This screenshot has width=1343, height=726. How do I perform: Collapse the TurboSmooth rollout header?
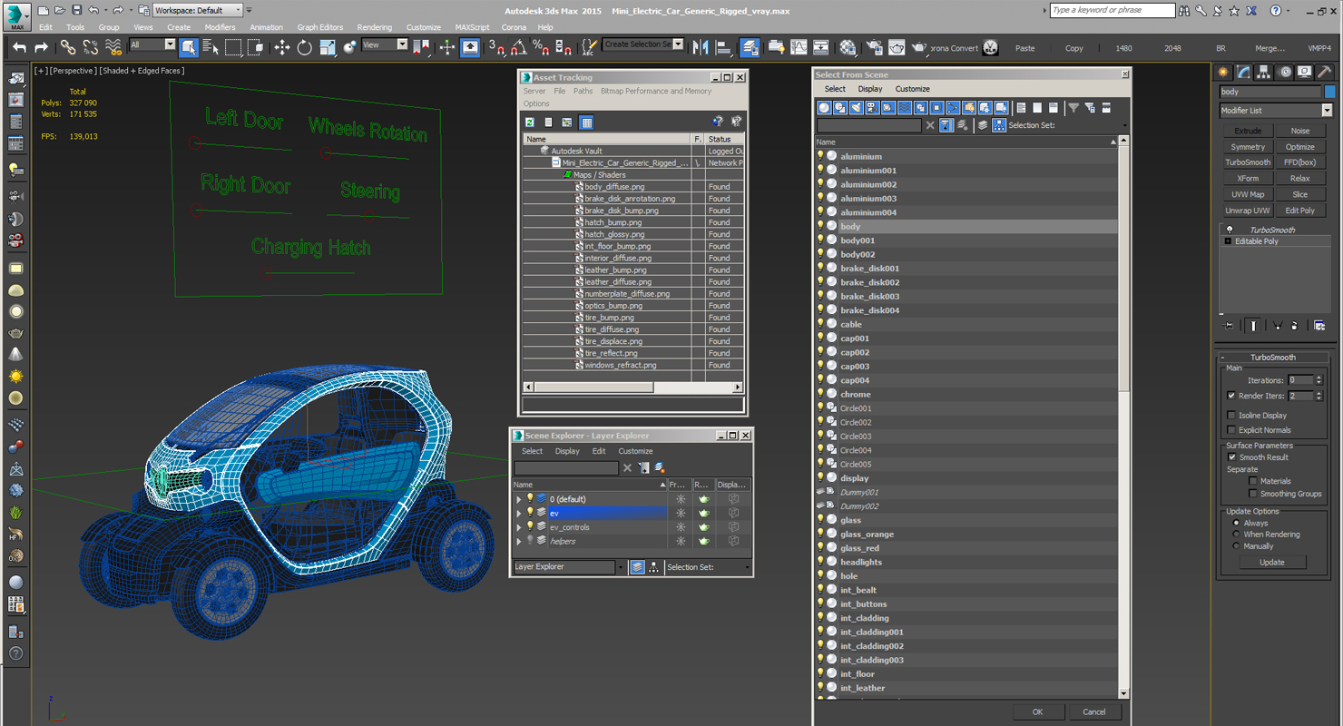coord(1273,358)
